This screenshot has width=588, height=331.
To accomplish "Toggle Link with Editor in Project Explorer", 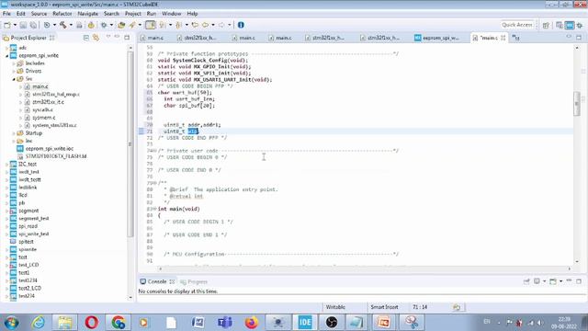I will 96,38.
